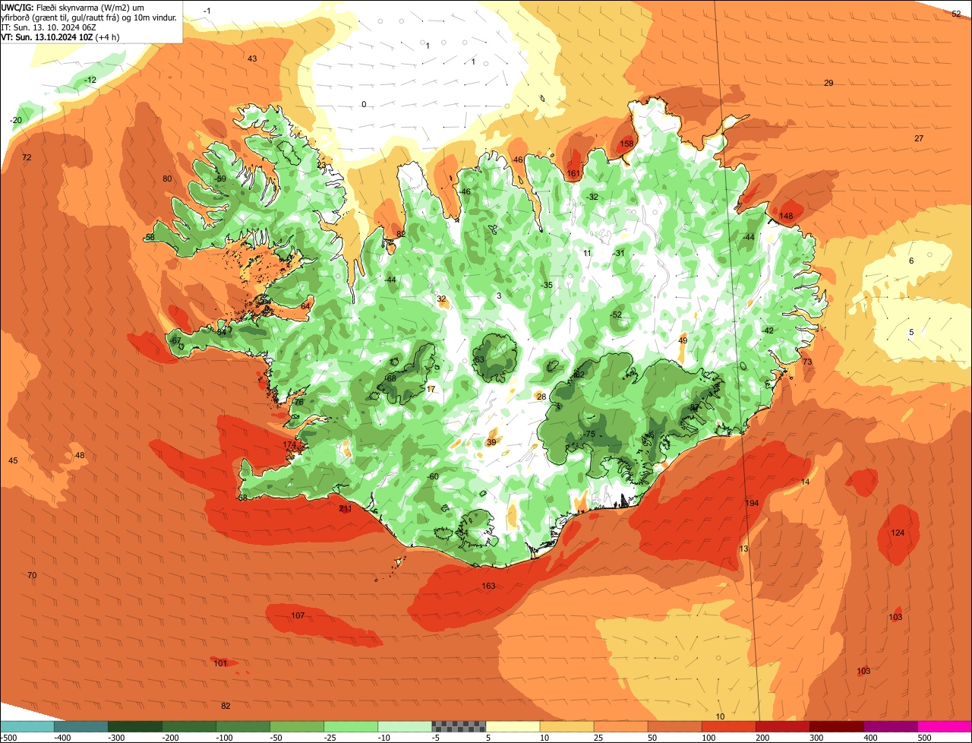Click the map value '148' in the northeast
The width and height of the screenshot is (972, 743).
(786, 216)
